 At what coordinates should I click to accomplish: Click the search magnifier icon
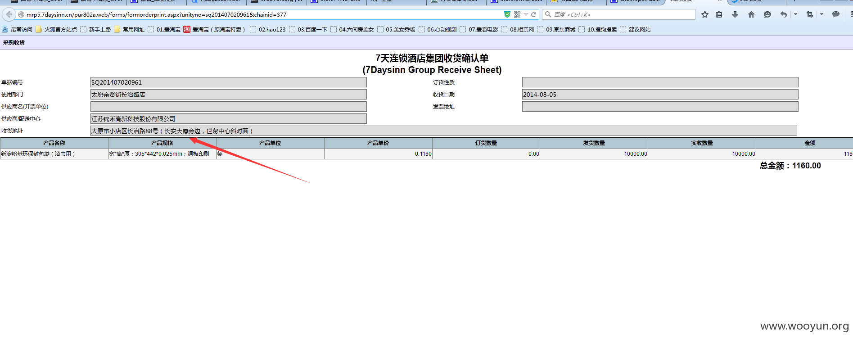548,14
